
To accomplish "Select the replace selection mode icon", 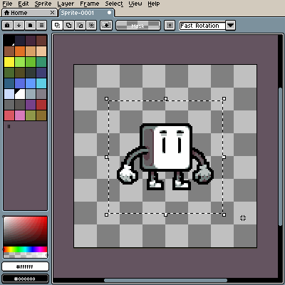I will tap(57, 25).
